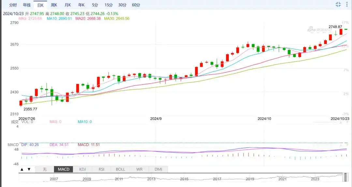
Task: Switch to the 分时 intraday view
Action: tap(13, 5)
